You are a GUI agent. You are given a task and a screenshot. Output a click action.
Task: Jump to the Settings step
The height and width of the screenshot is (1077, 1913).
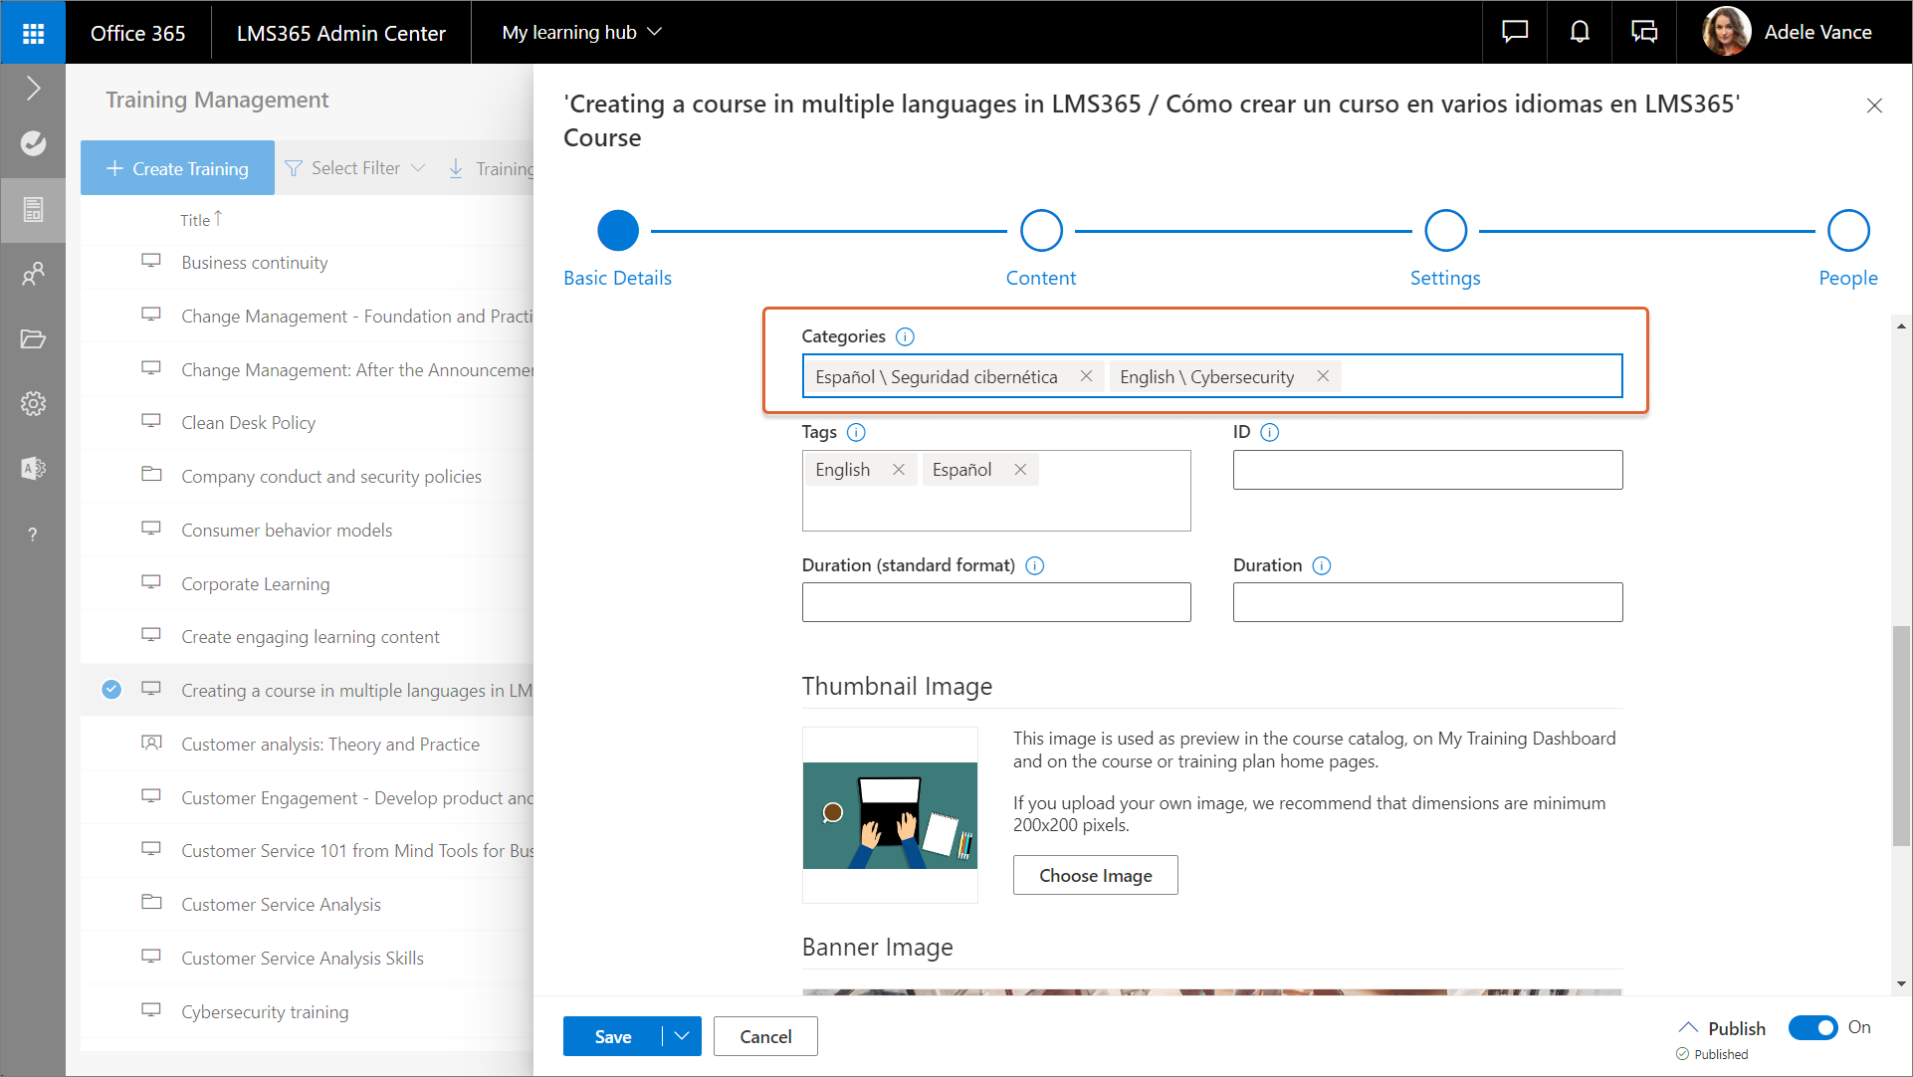point(1445,231)
